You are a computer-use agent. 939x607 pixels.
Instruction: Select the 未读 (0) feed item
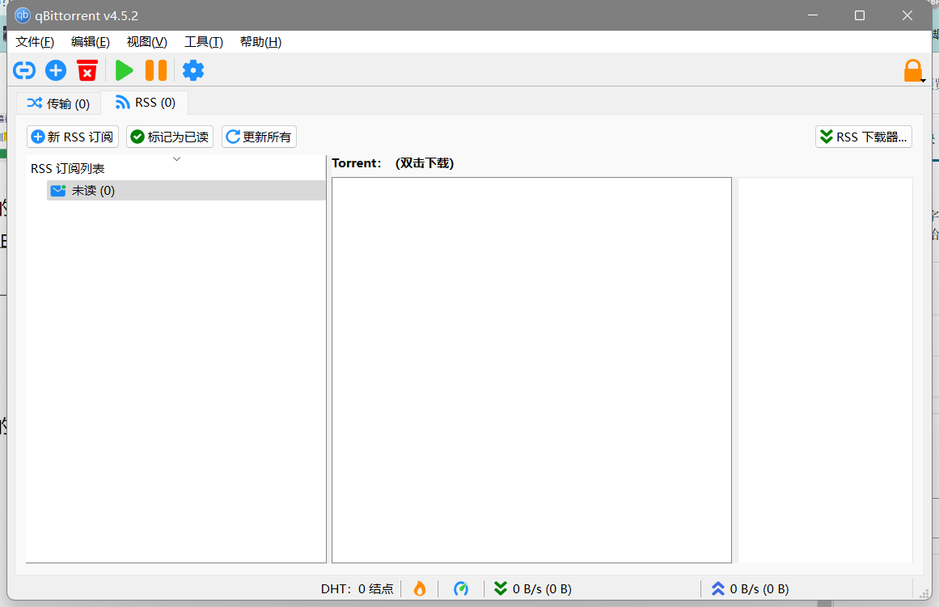point(93,191)
